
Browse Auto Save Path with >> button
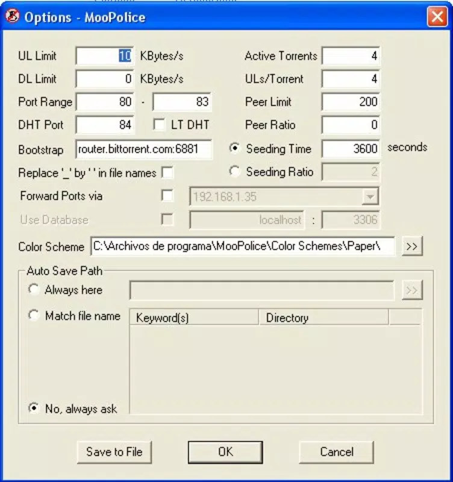412,290
